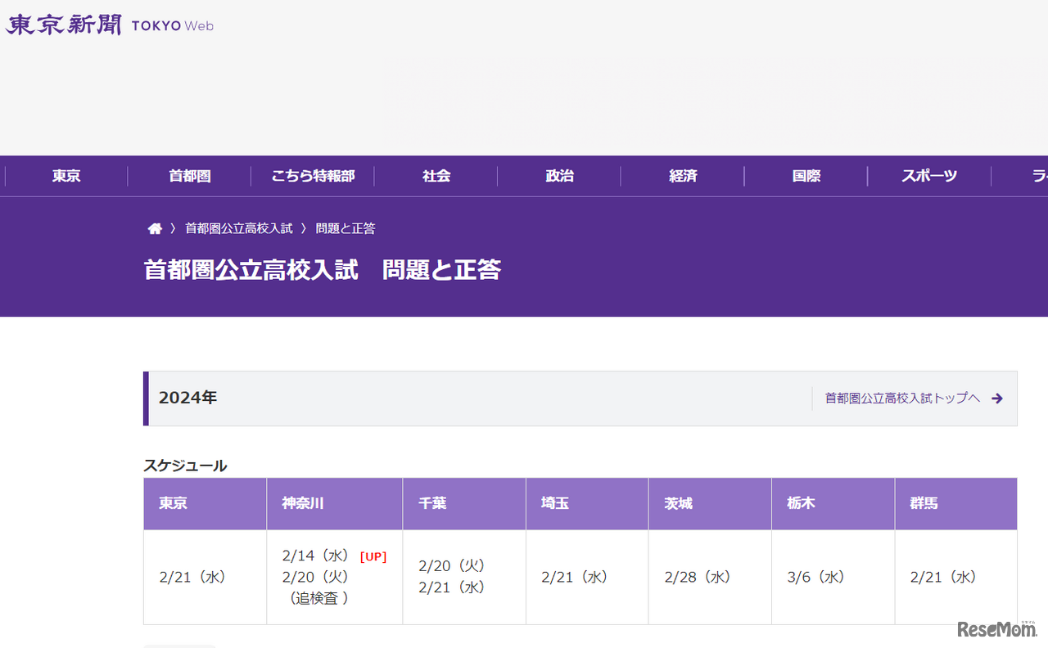This screenshot has height=648, width=1048.
Task: Click the Tokyo Shimbun logo
Action: click(109, 25)
